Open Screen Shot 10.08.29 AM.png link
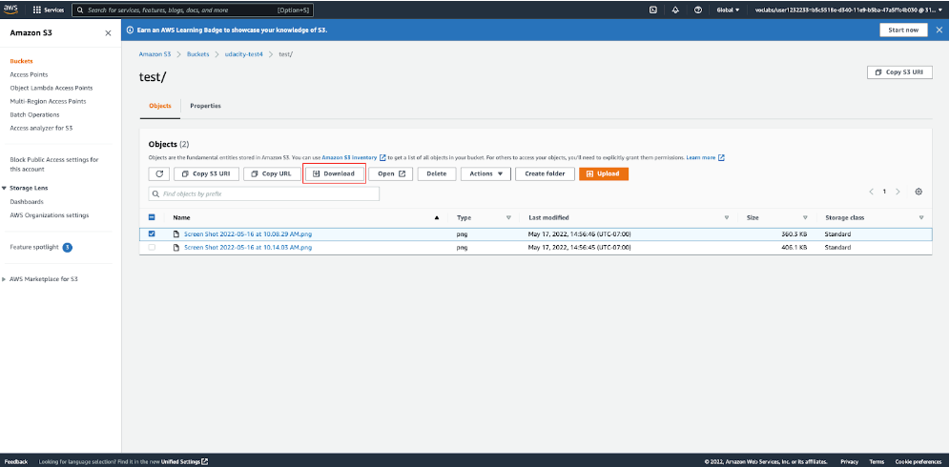The image size is (950, 467). coord(248,233)
